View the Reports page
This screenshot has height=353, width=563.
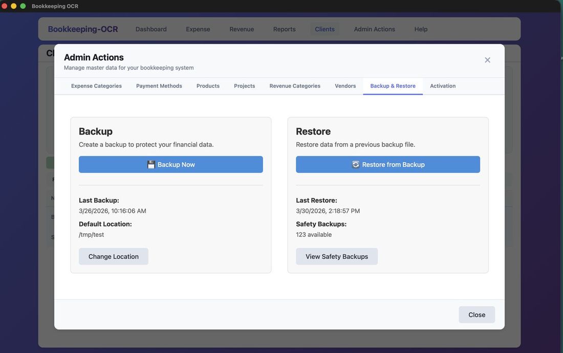[284, 29]
